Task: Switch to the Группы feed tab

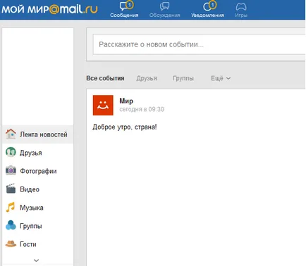Action: pos(183,78)
